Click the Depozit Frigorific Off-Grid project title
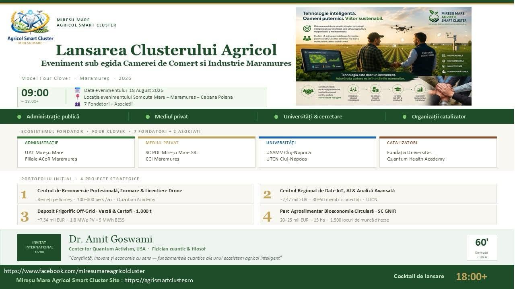The height and width of the screenshot is (289, 515). (95, 211)
